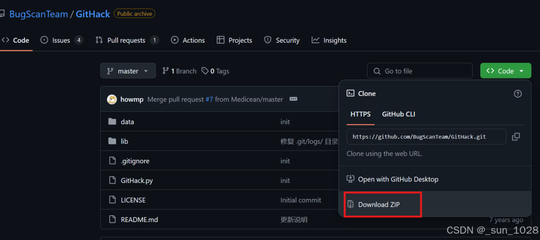The width and height of the screenshot is (540, 240).
Task: Open the data folder
Action: 127,122
